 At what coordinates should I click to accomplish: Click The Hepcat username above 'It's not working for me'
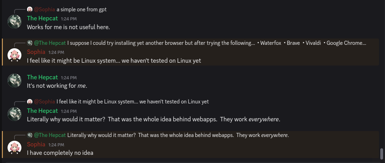click(x=42, y=77)
